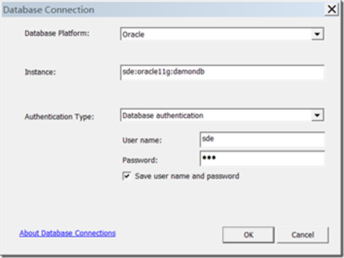
Task: Click the 'Password:' label
Action: point(140,160)
